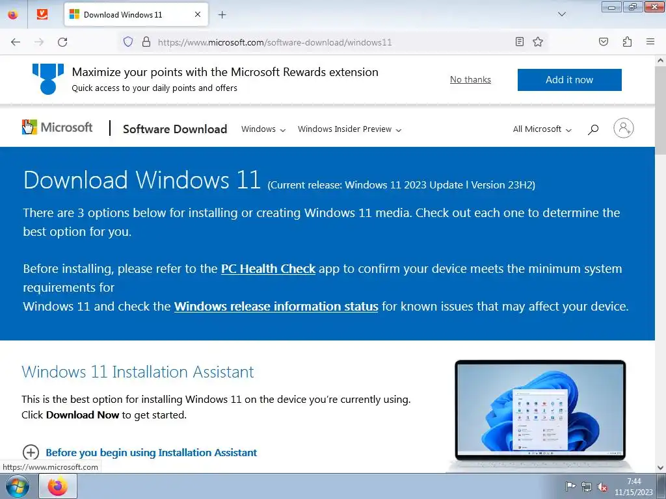Screen dimensions: 666x499
Task: Click the muted volume tray icon
Action: coord(602,487)
